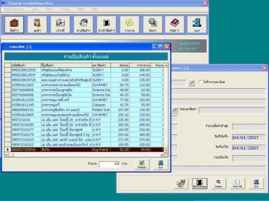269x201 pixels.
Task: Select row with code 090972310122
Action: pyautogui.click(x=88, y=145)
